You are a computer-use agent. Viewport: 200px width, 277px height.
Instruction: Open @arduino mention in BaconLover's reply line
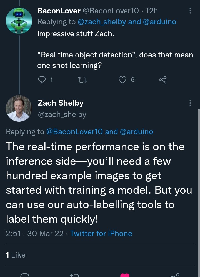[159, 22]
